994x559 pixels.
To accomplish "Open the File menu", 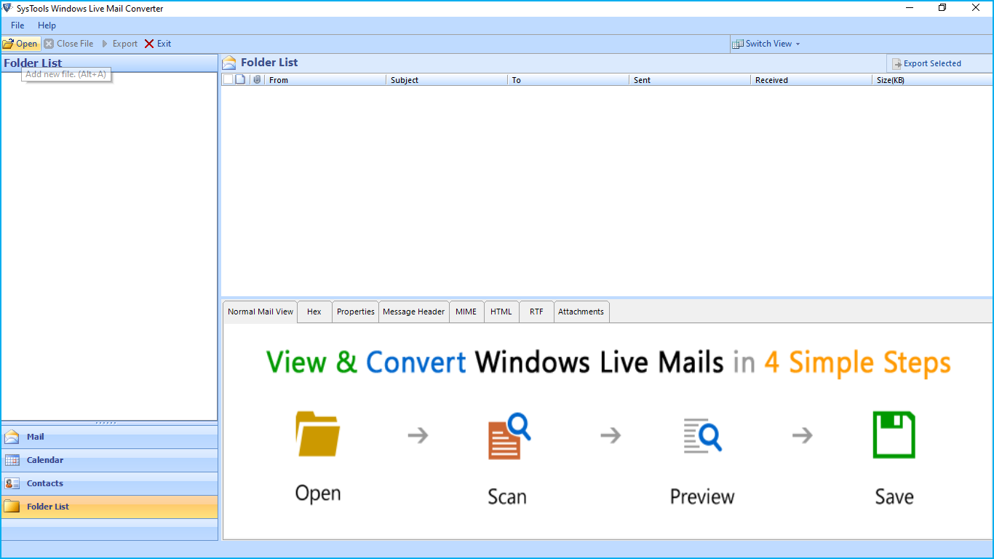I will (x=17, y=25).
